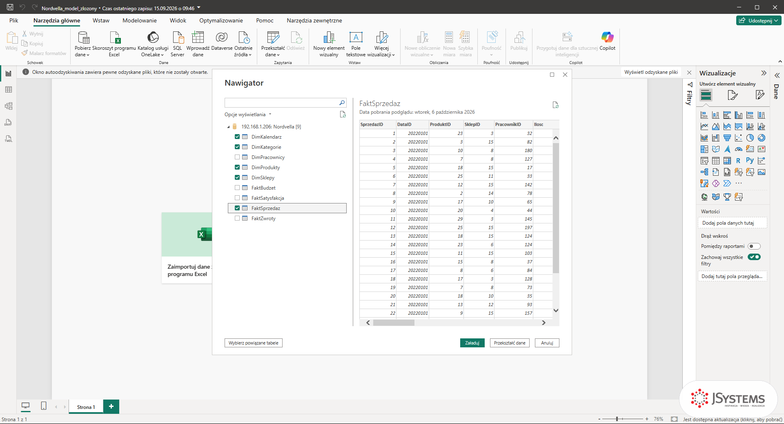Select the R script visual icon
This screenshot has height=424, width=784.
click(x=738, y=161)
